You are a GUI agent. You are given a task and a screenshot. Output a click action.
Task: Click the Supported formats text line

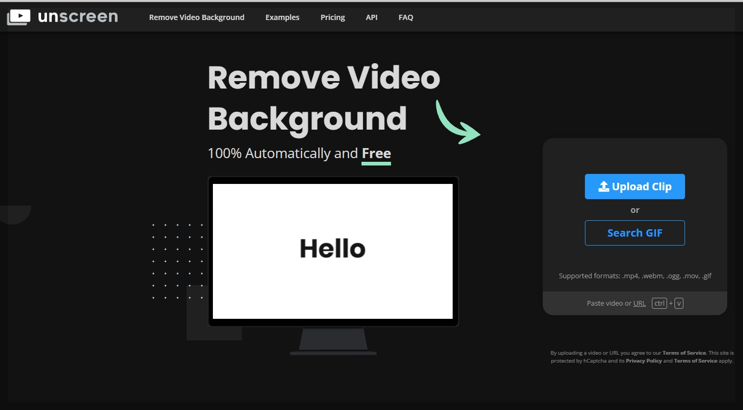point(635,276)
